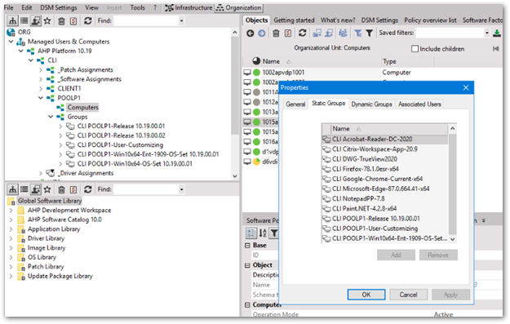510x324 pixels.
Task: Expand the _Patch Assignments node
Action: tap(41, 70)
